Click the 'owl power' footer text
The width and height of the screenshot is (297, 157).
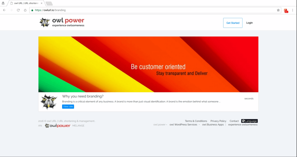pos(159,125)
